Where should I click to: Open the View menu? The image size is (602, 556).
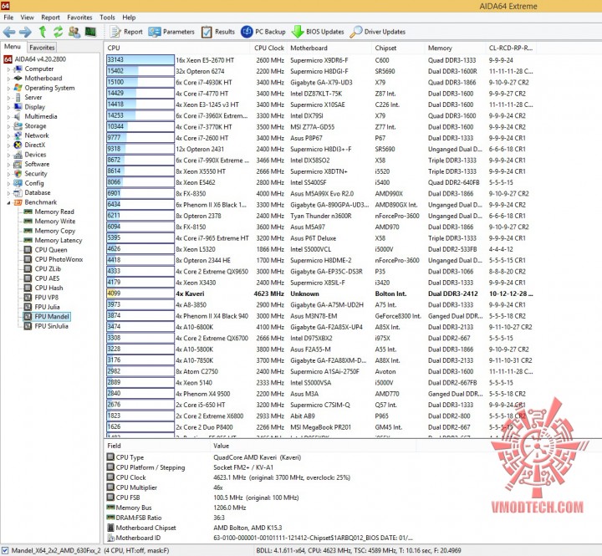tap(27, 18)
